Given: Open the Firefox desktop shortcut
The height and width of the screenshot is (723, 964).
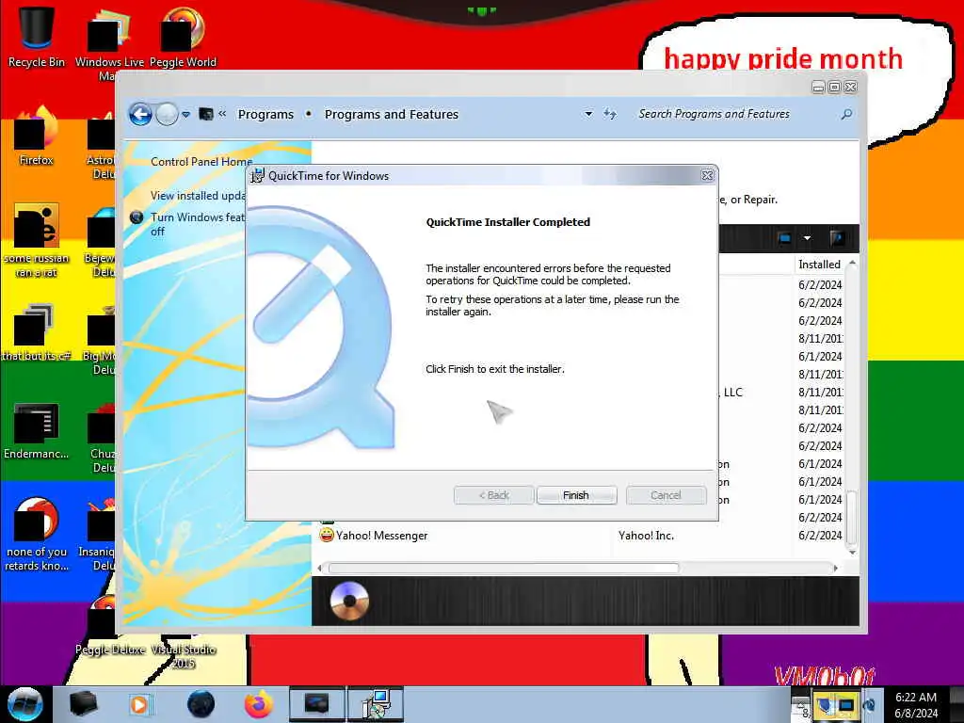Looking at the screenshot, I should coord(37,137).
